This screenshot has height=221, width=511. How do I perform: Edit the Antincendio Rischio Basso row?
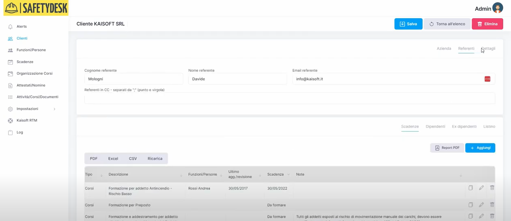pyautogui.click(x=481, y=188)
